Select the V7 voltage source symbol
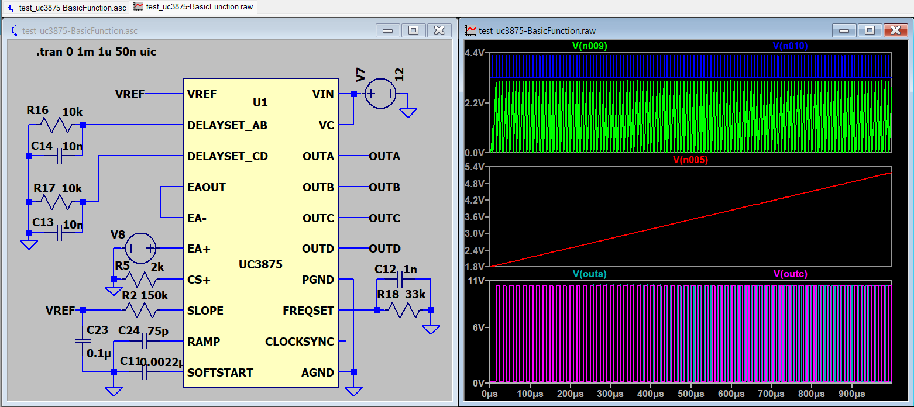The width and height of the screenshot is (914, 407). [x=380, y=94]
